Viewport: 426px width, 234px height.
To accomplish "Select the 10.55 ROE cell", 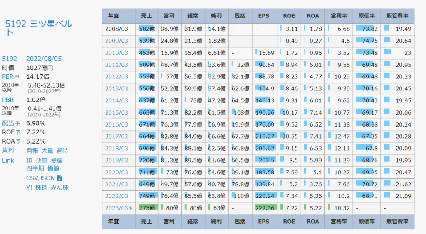I will 289,136.
